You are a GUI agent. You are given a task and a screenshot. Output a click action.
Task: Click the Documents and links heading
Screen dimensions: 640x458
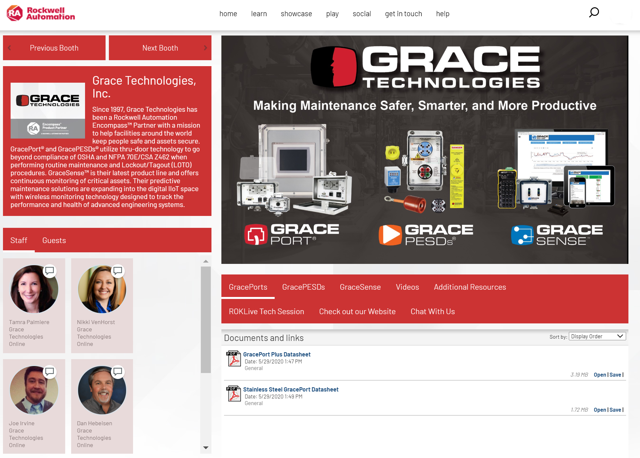(x=264, y=338)
